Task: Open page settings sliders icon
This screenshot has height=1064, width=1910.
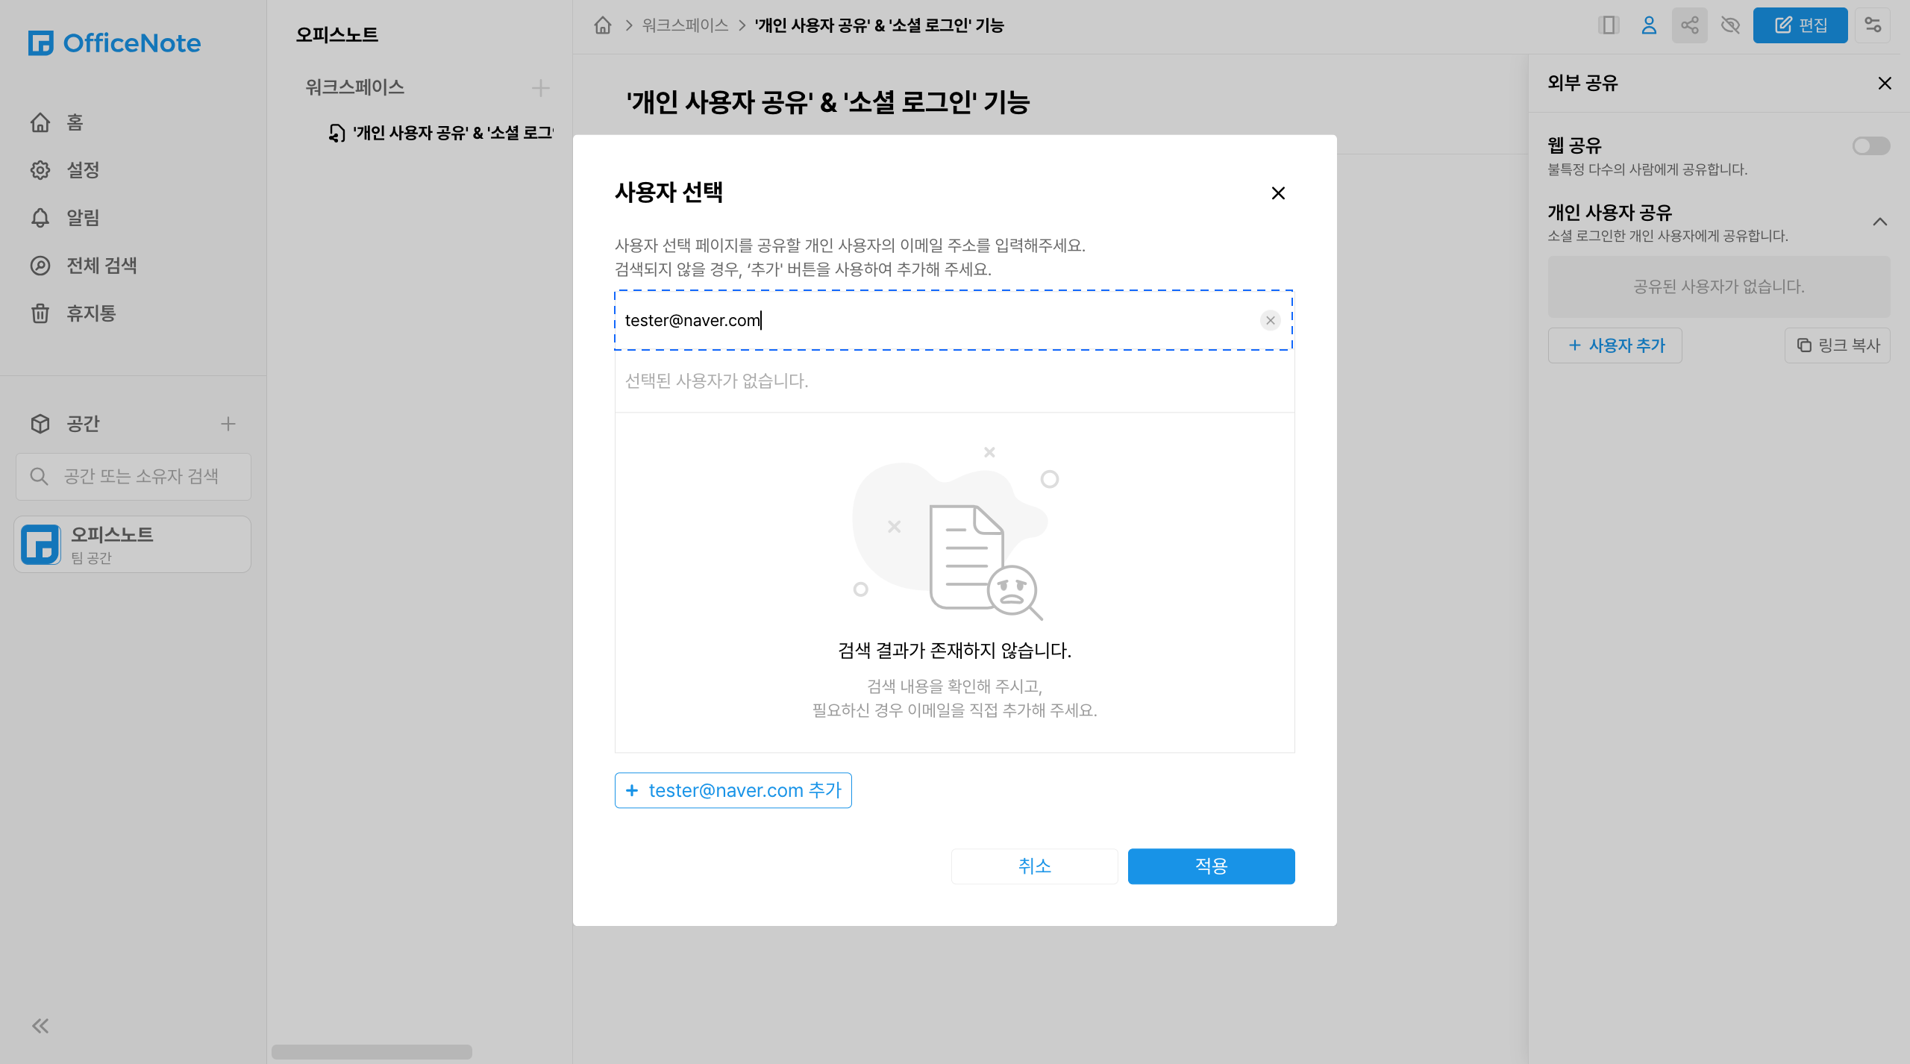Action: coord(1873,25)
